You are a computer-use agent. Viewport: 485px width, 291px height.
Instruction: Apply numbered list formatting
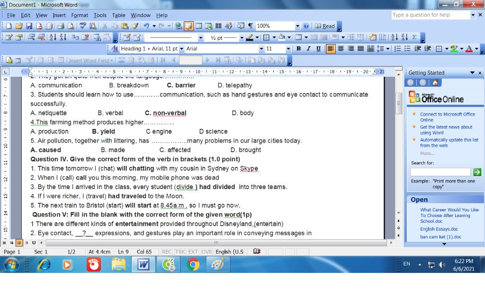[x=398, y=49]
